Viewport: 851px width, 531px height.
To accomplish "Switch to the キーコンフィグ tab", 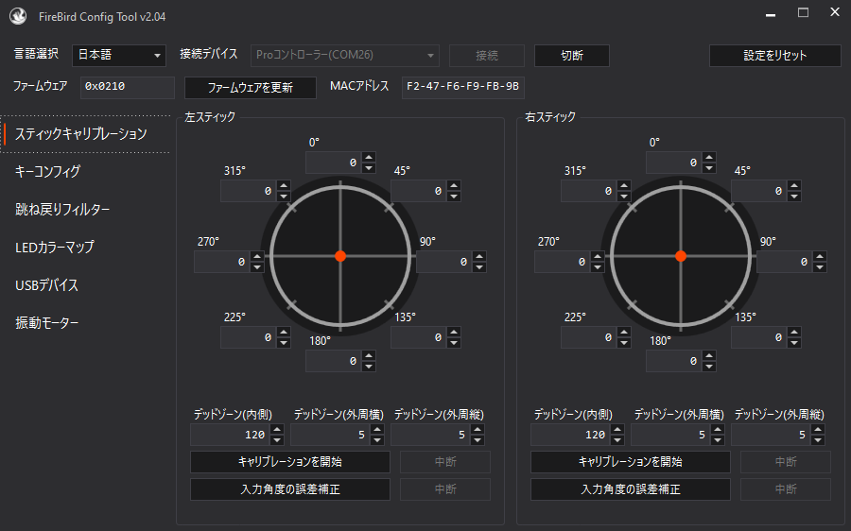I will click(86, 171).
